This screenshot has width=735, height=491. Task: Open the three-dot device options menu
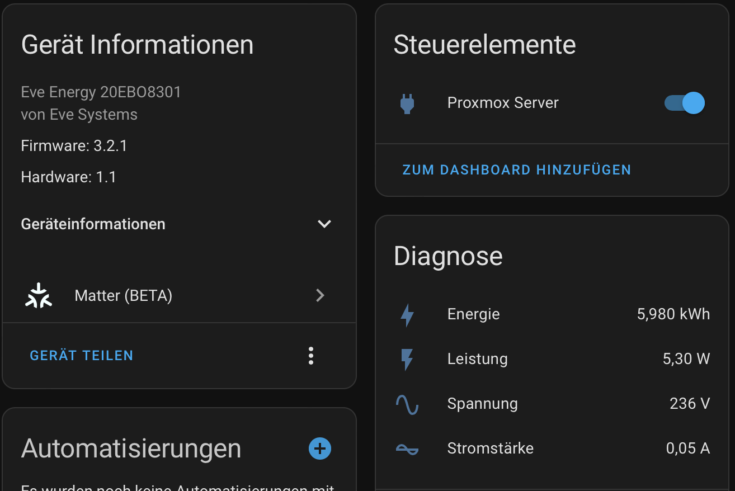[311, 356]
